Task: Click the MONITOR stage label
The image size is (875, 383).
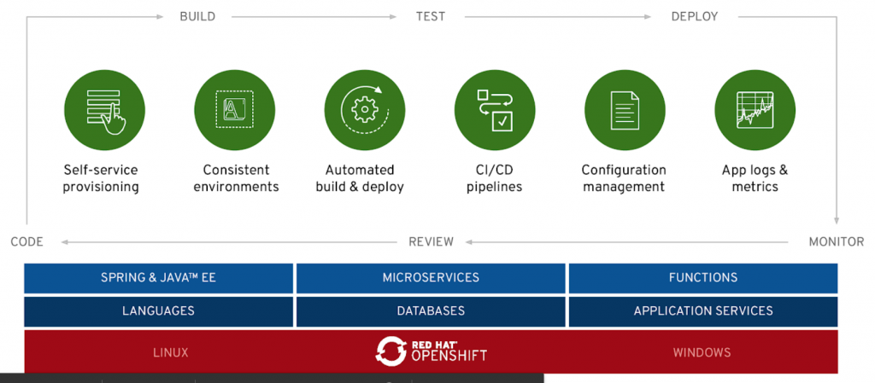Action: 837,242
